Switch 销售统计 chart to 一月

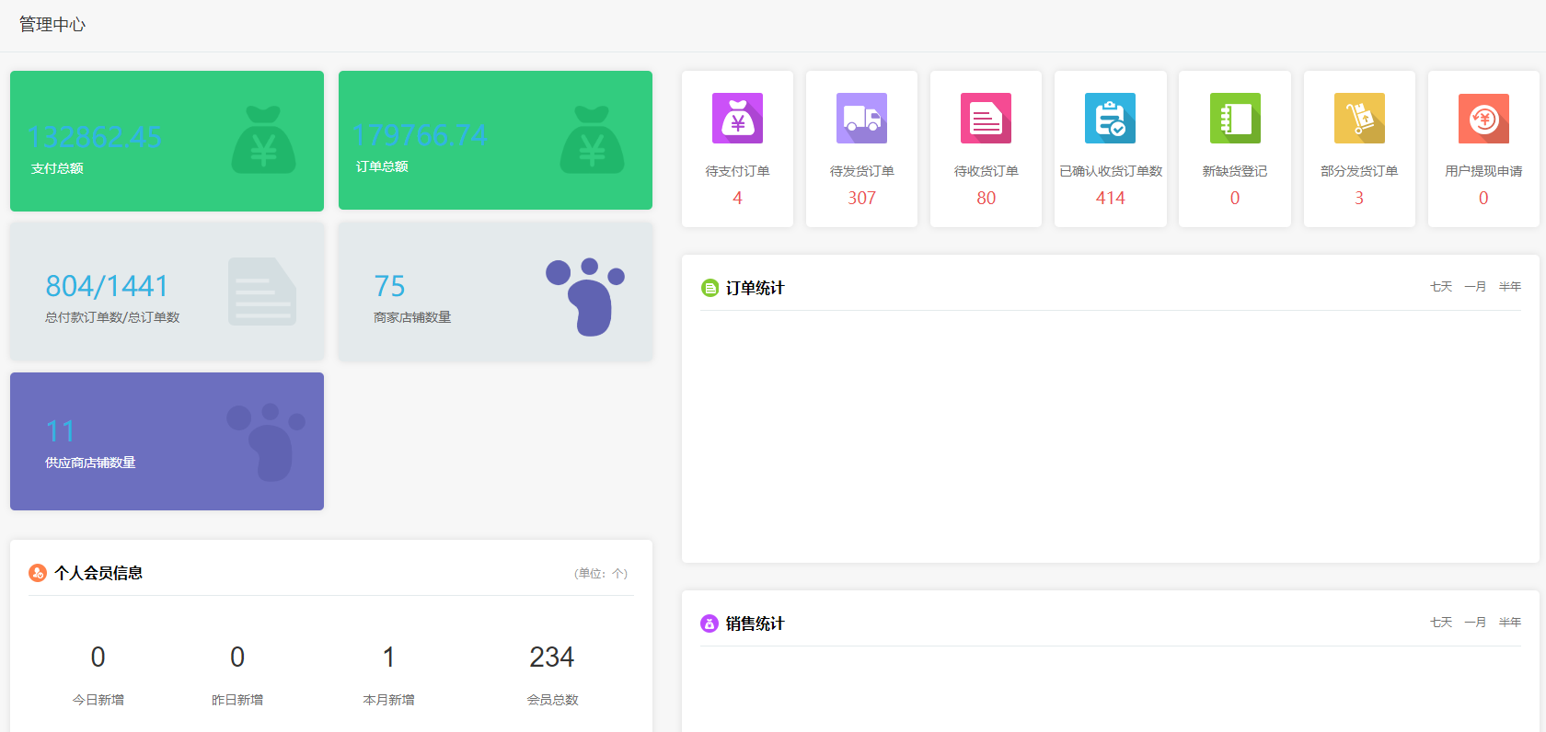click(x=1475, y=623)
